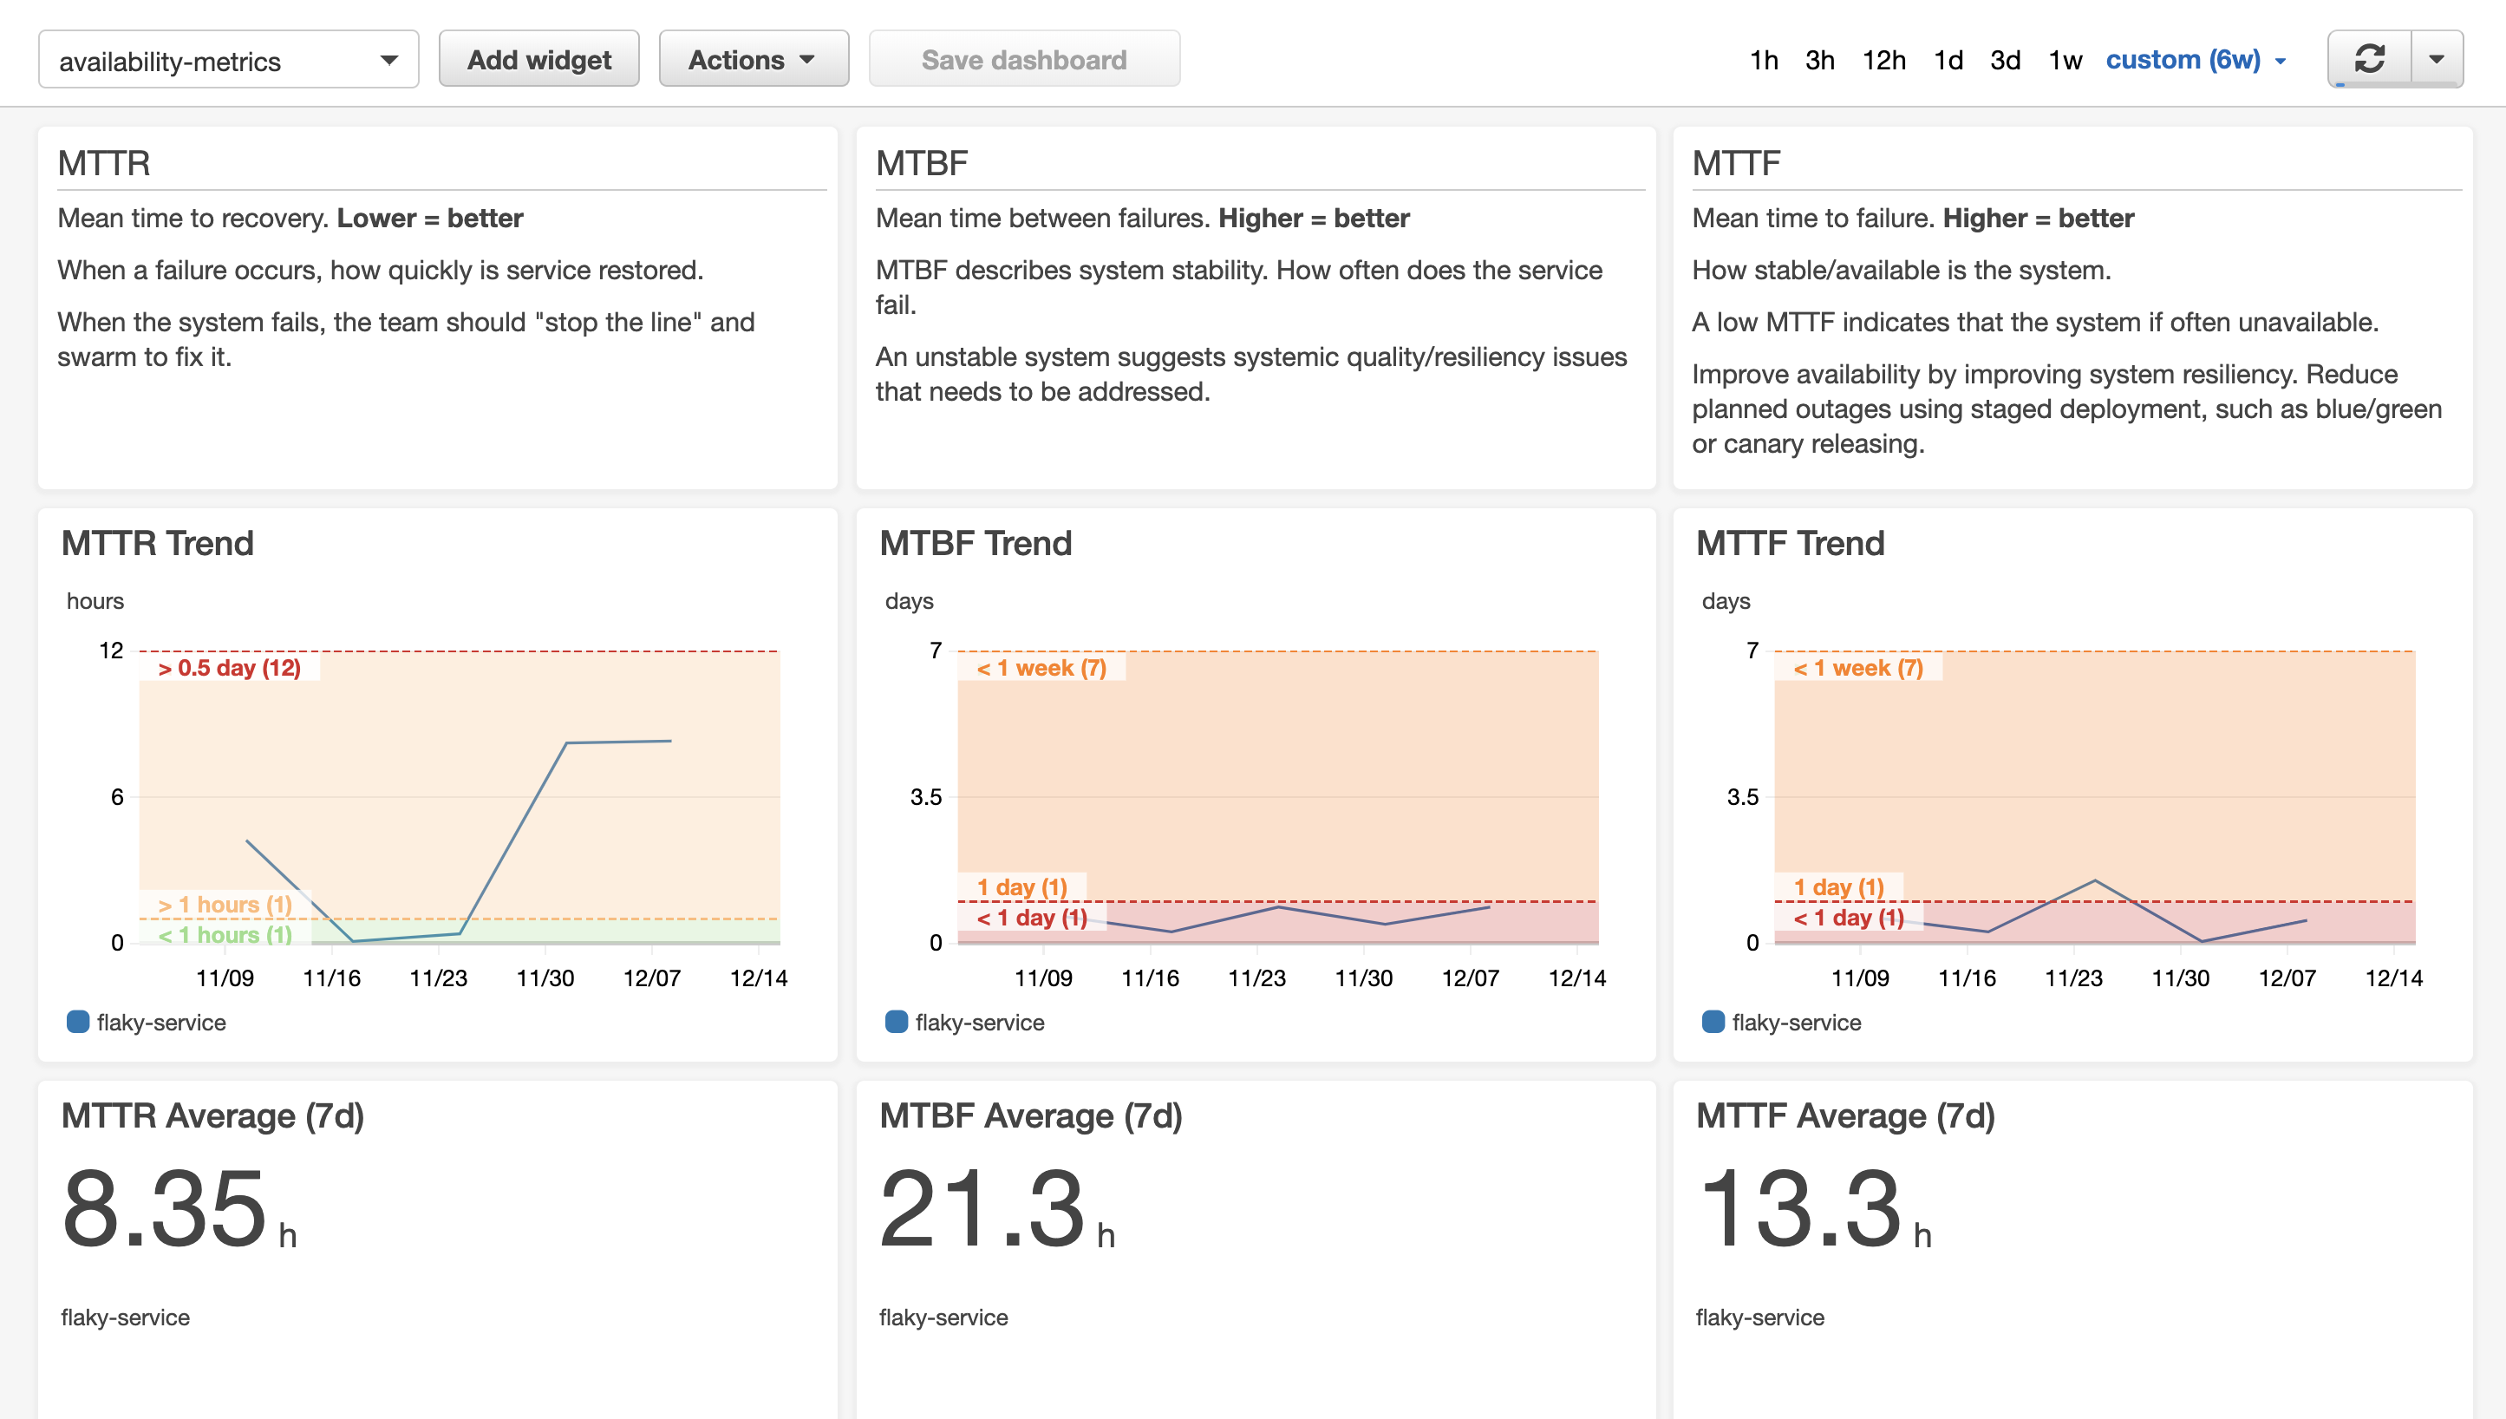Click the '> 0.5 day (12)' annotation label
2506x1419 pixels.
[x=229, y=668]
